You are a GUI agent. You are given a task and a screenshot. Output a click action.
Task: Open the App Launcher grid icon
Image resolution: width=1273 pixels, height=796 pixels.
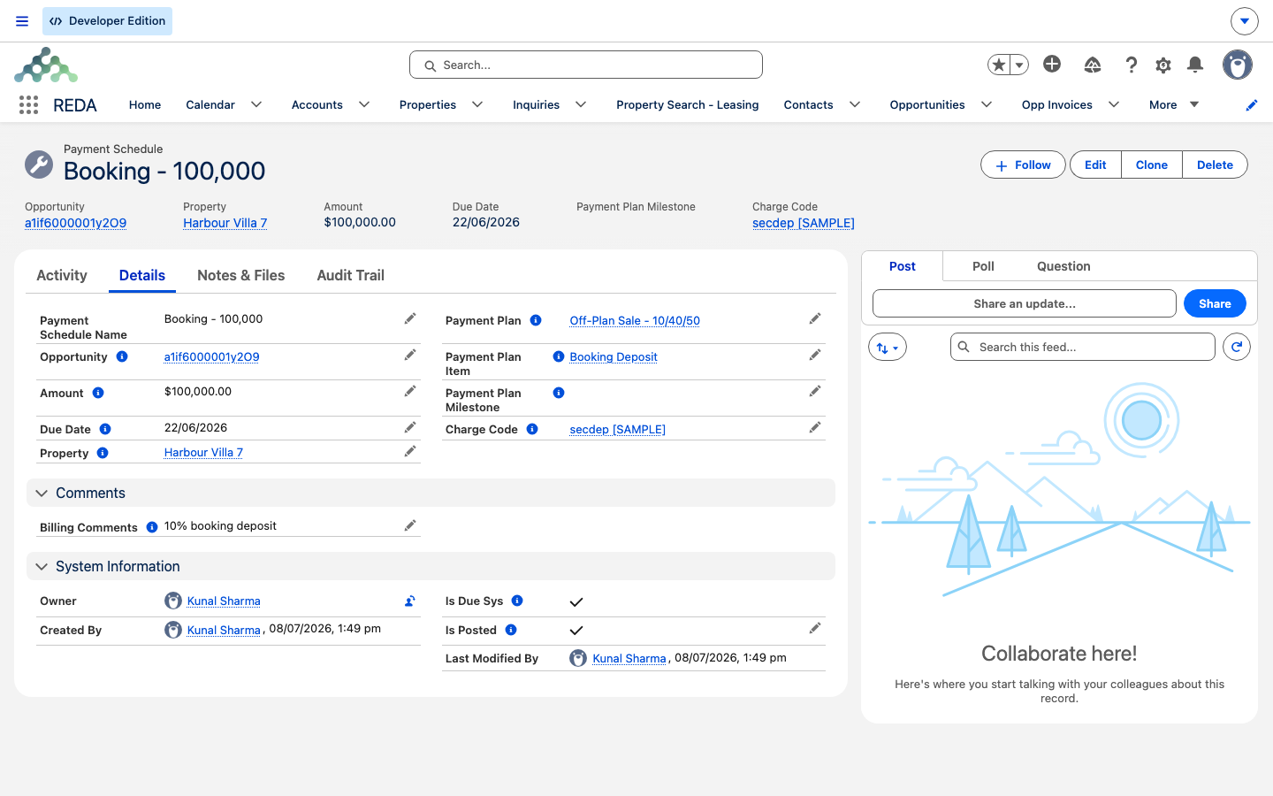point(28,104)
